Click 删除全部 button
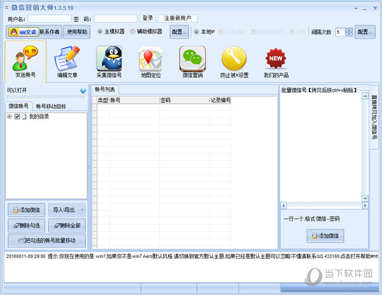382x295 pixels. click(x=67, y=226)
